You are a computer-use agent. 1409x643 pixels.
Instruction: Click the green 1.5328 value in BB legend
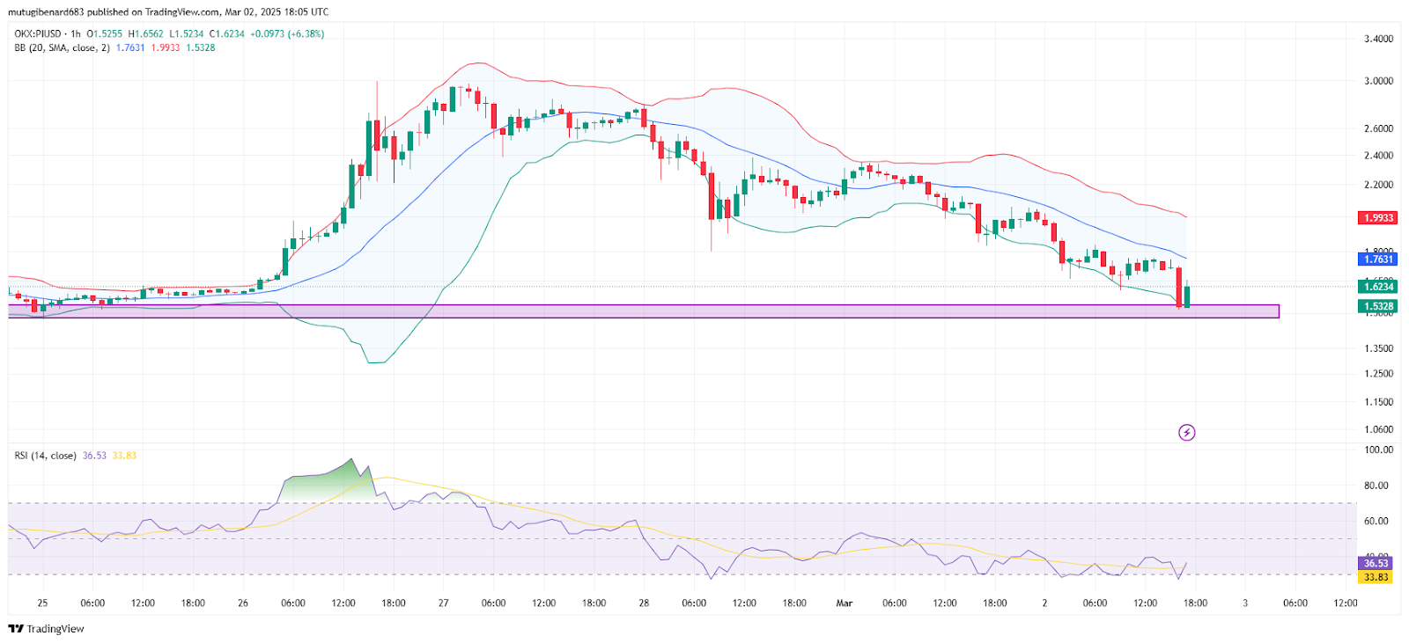click(x=201, y=47)
